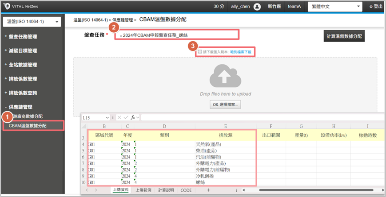Expand the 排放係數管理 sidebar menu

coord(27,79)
